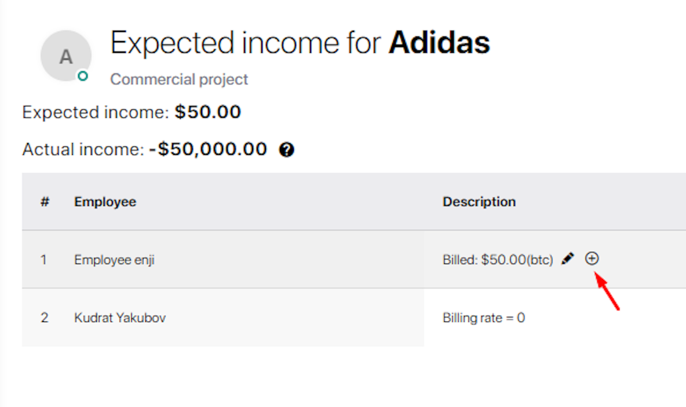Click the "Actual income:" summary label
Screen dimensions: 686x407
[x=82, y=150]
